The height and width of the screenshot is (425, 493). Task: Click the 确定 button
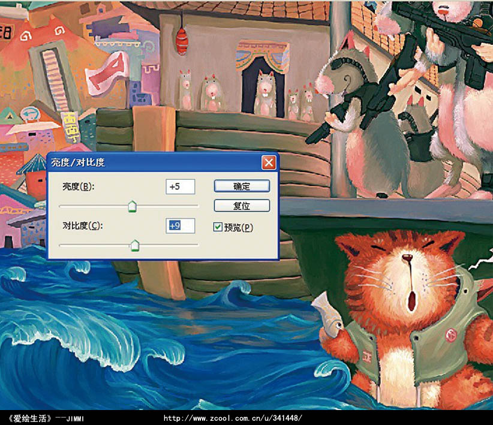pos(242,186)
